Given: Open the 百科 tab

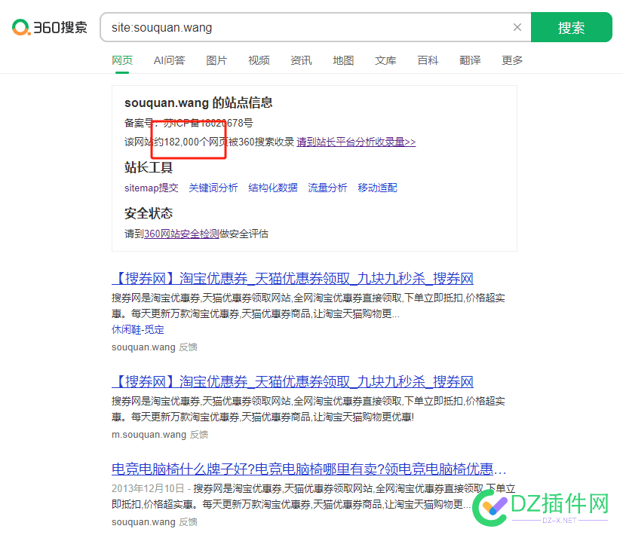Looking at the screenshot, I should 428,60.
